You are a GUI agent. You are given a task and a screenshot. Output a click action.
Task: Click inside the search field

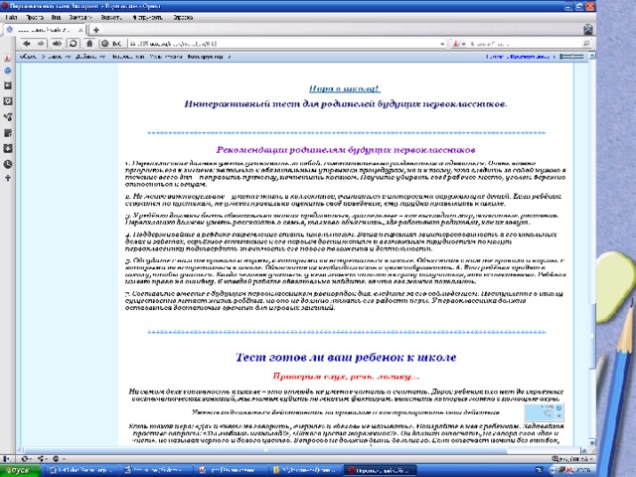pos(524,44)
